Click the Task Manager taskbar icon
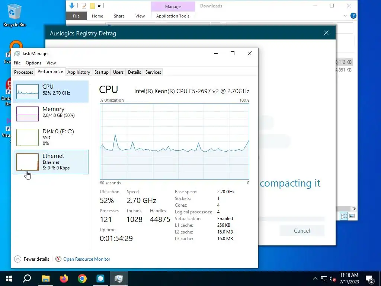381x286 pixels. point(119,279)
